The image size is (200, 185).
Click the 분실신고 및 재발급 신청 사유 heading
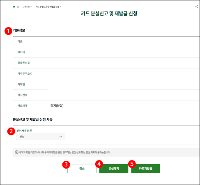(33, 119)
